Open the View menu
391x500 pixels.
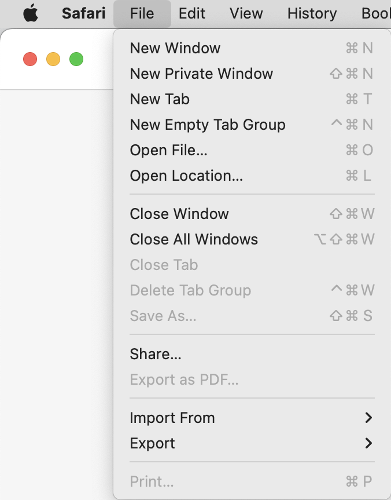[246, 13]
